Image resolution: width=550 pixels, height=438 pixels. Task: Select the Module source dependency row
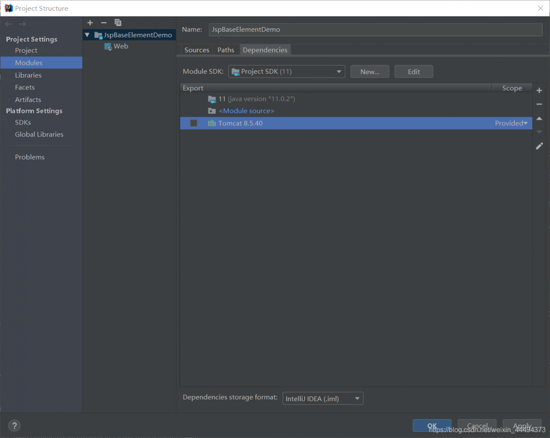pos(356,111)
